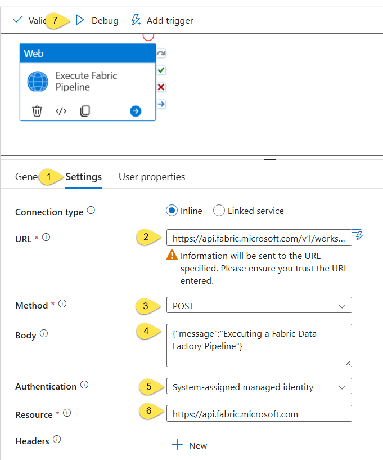Click the panel splitter collapse handle

[x=270, y=159]
